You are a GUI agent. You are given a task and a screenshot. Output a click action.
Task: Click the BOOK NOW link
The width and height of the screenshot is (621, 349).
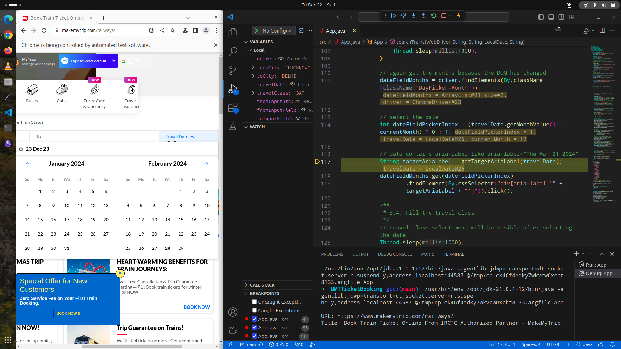[x=196, y=307]
